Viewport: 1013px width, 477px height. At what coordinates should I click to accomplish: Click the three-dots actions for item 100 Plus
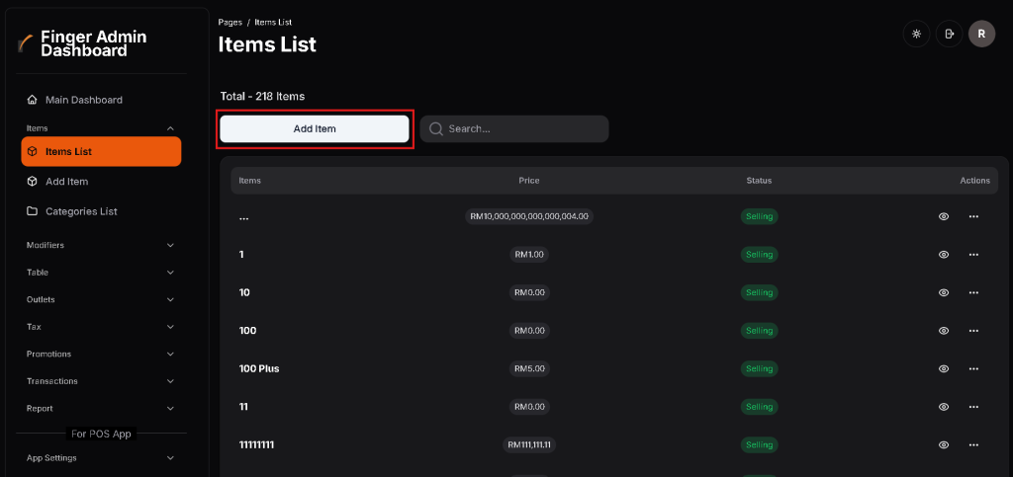tap(973, 368)
